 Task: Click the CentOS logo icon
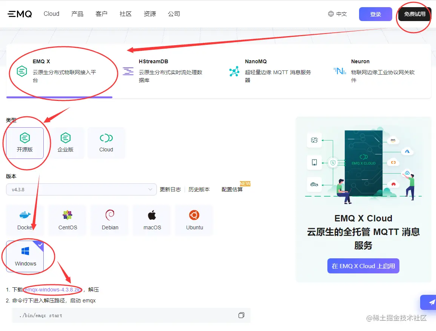click(x=68, y=215)
